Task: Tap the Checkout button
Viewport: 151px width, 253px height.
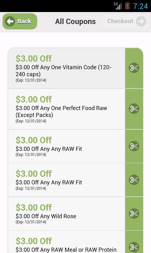Action: click(125, 21)
